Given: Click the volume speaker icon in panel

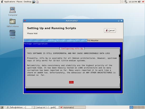Looking at the screenshot, I should pos(139,2).
